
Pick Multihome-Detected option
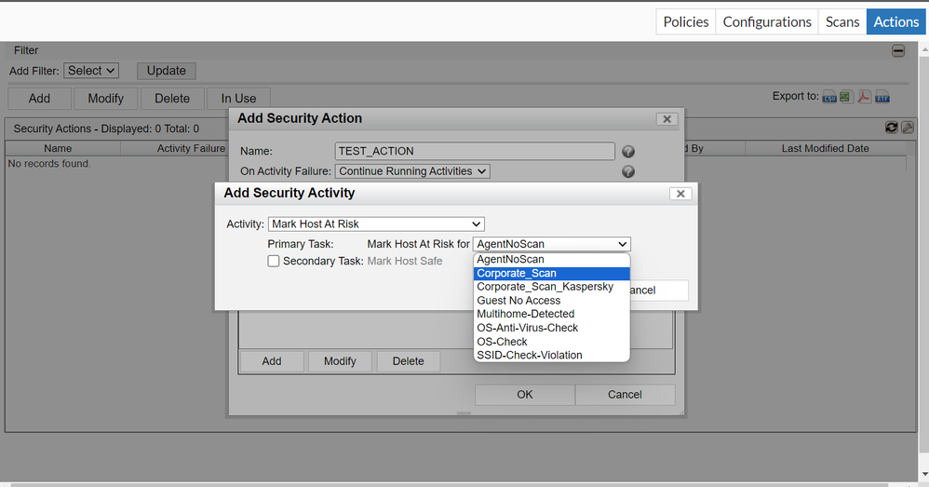552,314
